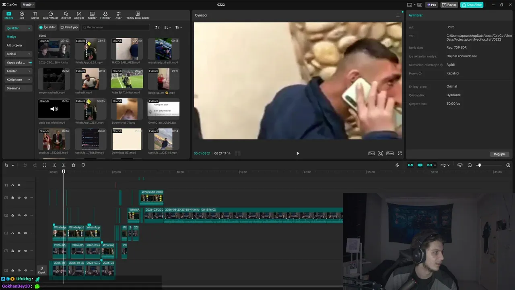Lock the bottom main video track
This screenshot has width=515, height=290.
coord(12,270)
